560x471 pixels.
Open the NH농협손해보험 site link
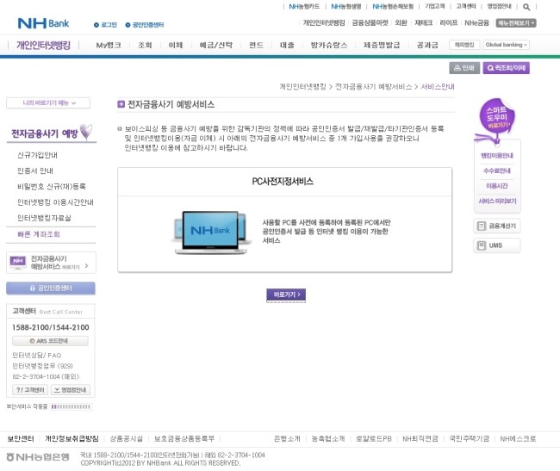(393, 6)
